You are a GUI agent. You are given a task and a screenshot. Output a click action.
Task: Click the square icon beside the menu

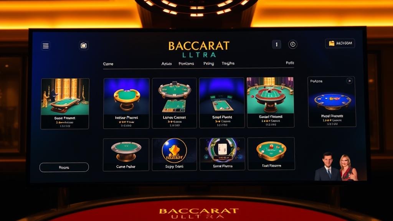point(83,46)
